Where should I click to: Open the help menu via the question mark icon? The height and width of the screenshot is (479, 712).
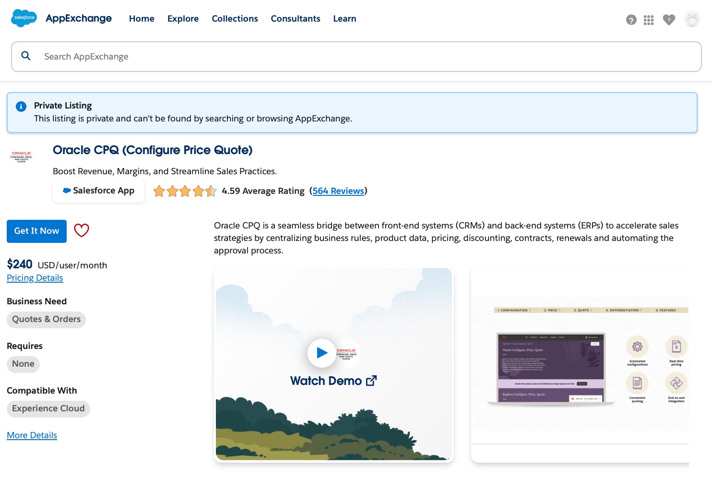tap(631, 20)
